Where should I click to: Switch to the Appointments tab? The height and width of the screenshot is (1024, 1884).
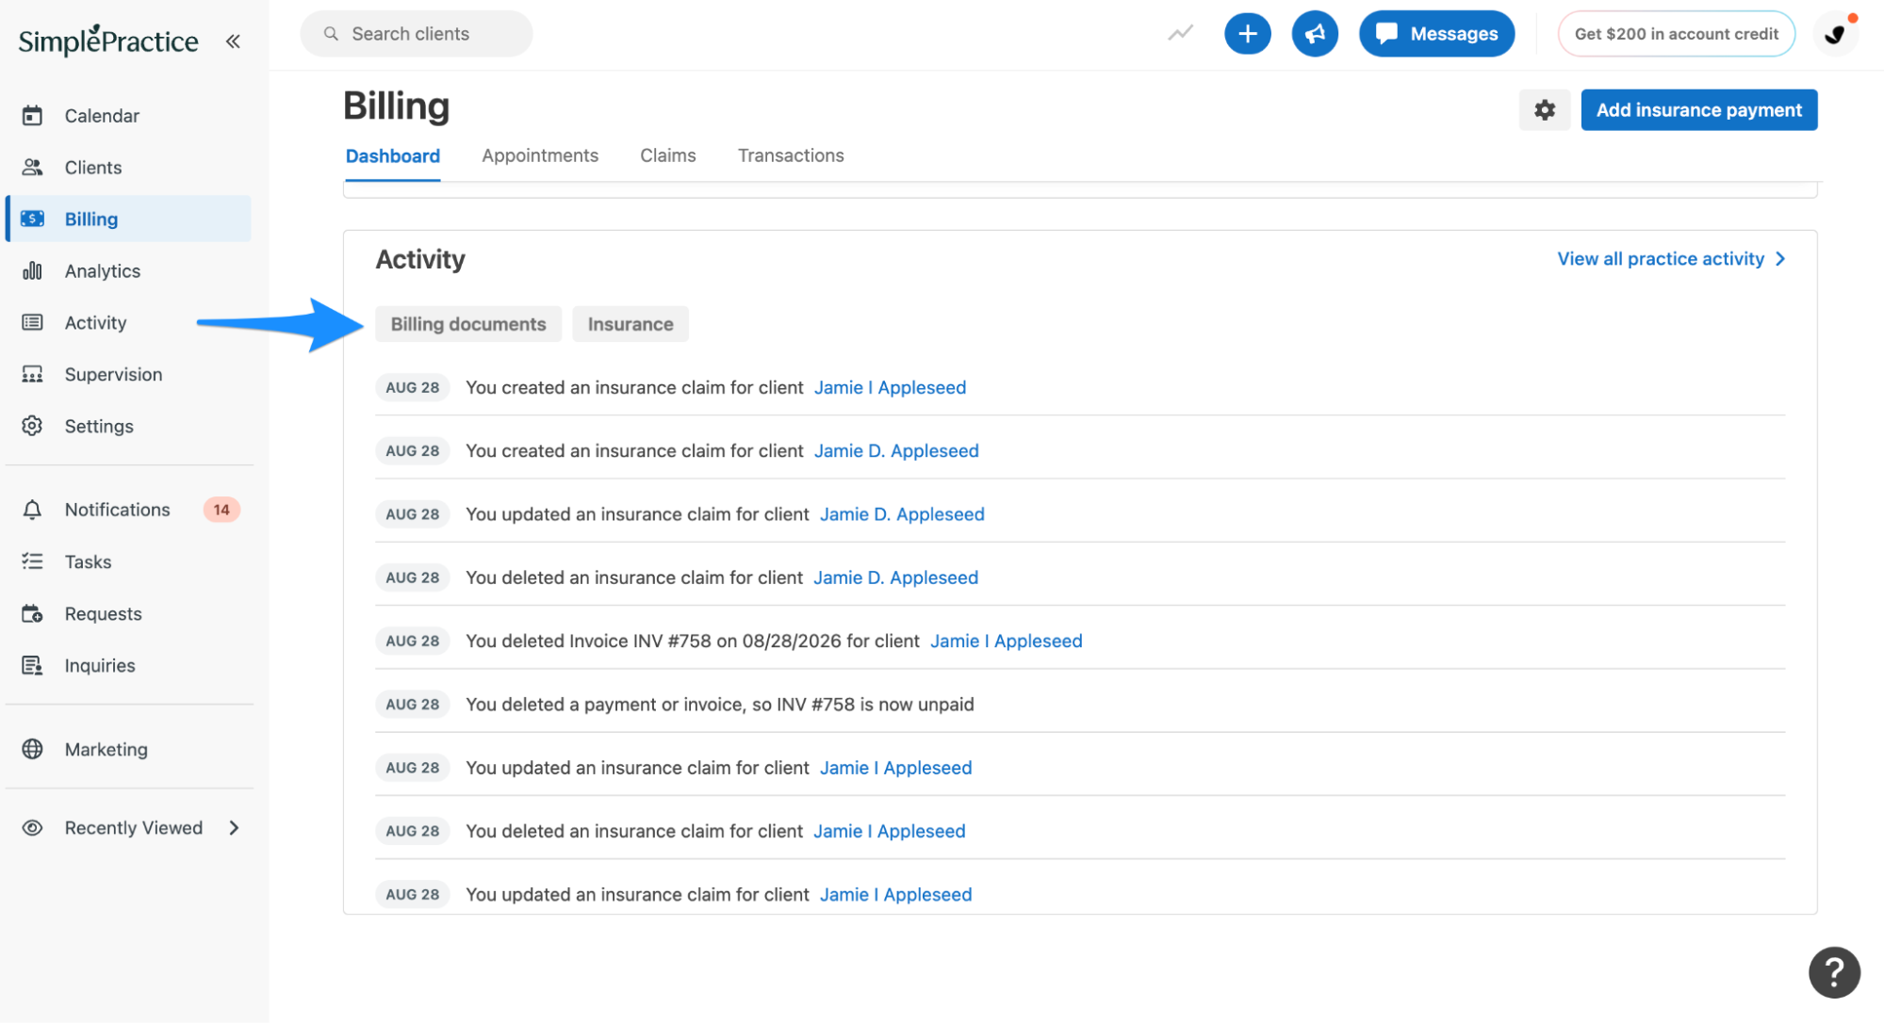(x=540, y=155)
